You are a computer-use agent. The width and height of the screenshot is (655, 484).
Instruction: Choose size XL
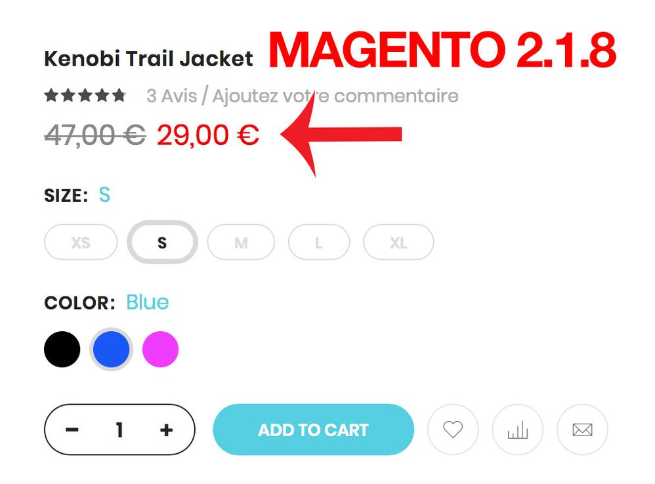click(398, 243)
